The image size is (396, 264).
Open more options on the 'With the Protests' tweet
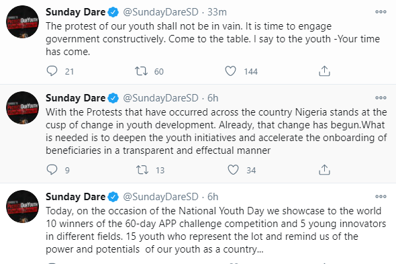coord(381,97)
